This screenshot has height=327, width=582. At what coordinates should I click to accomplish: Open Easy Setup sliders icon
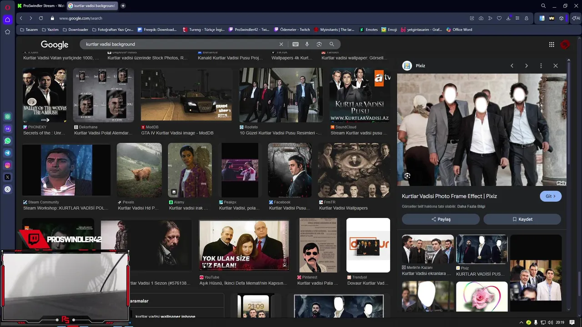click(517, 18)
